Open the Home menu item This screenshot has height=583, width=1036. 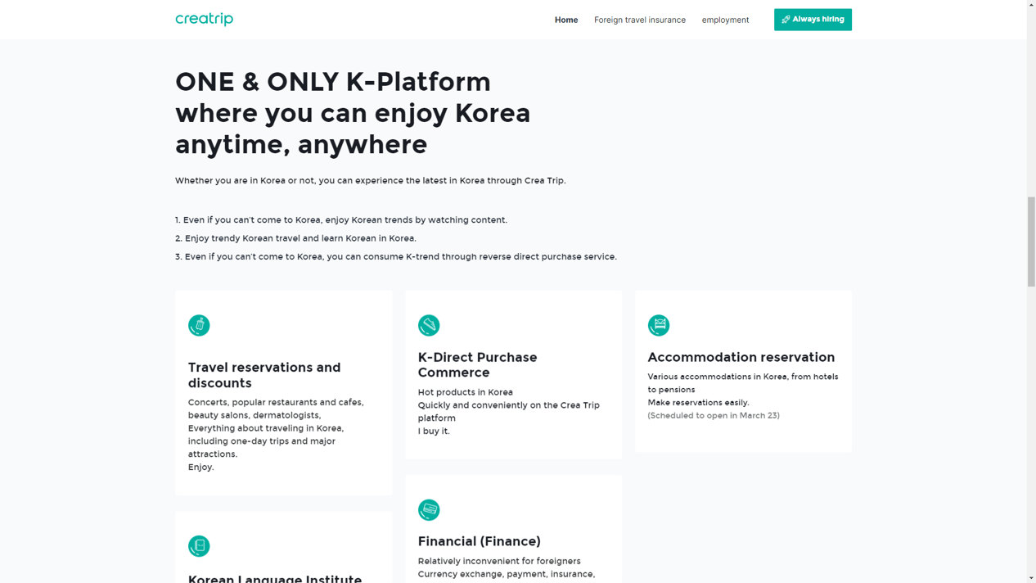coord(566,20)
